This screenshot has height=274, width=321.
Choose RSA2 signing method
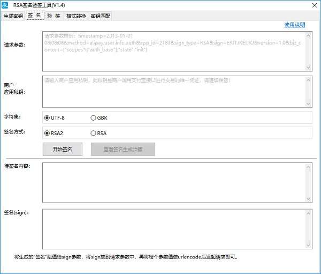53,133
